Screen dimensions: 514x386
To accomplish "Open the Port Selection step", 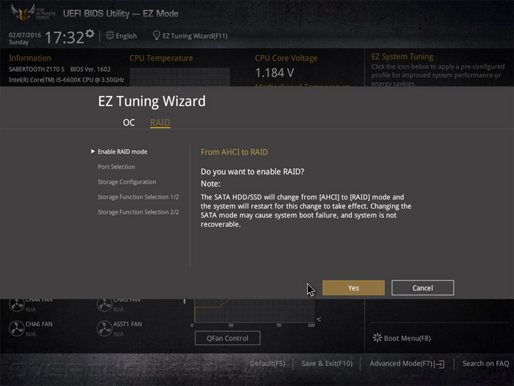I will [116, 167].
